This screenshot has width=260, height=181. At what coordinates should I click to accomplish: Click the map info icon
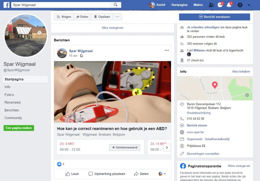[x=247, y=95]
